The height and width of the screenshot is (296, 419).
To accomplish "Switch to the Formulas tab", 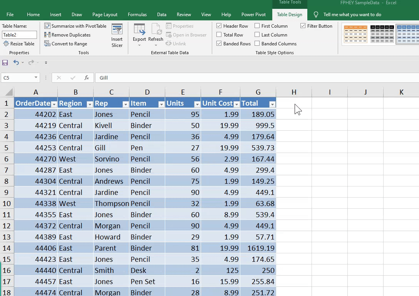I will pos(137,14).
